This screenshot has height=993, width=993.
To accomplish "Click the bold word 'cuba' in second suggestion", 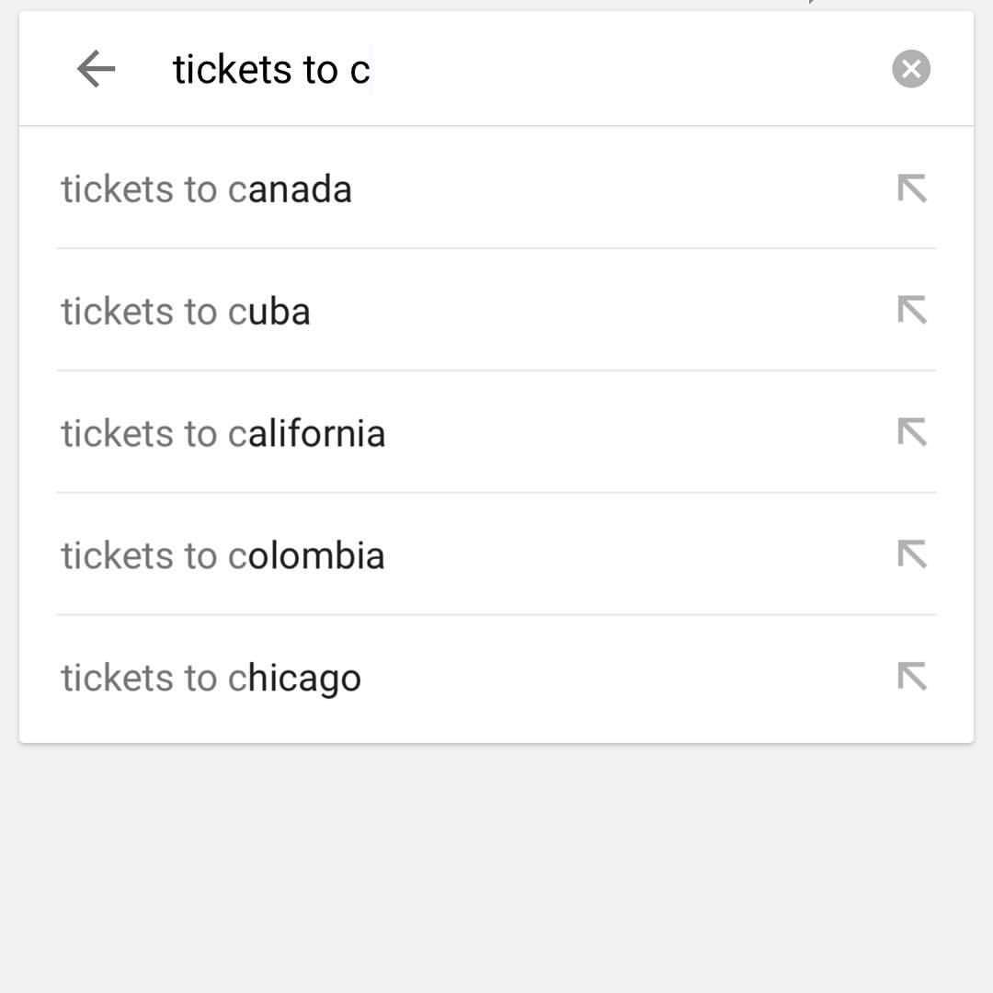I will coord(269,311).
